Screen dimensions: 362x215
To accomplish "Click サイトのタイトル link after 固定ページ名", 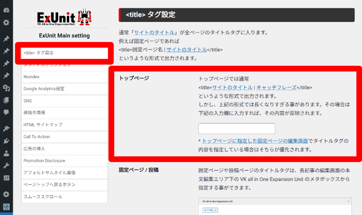I will tap(186, 49).
